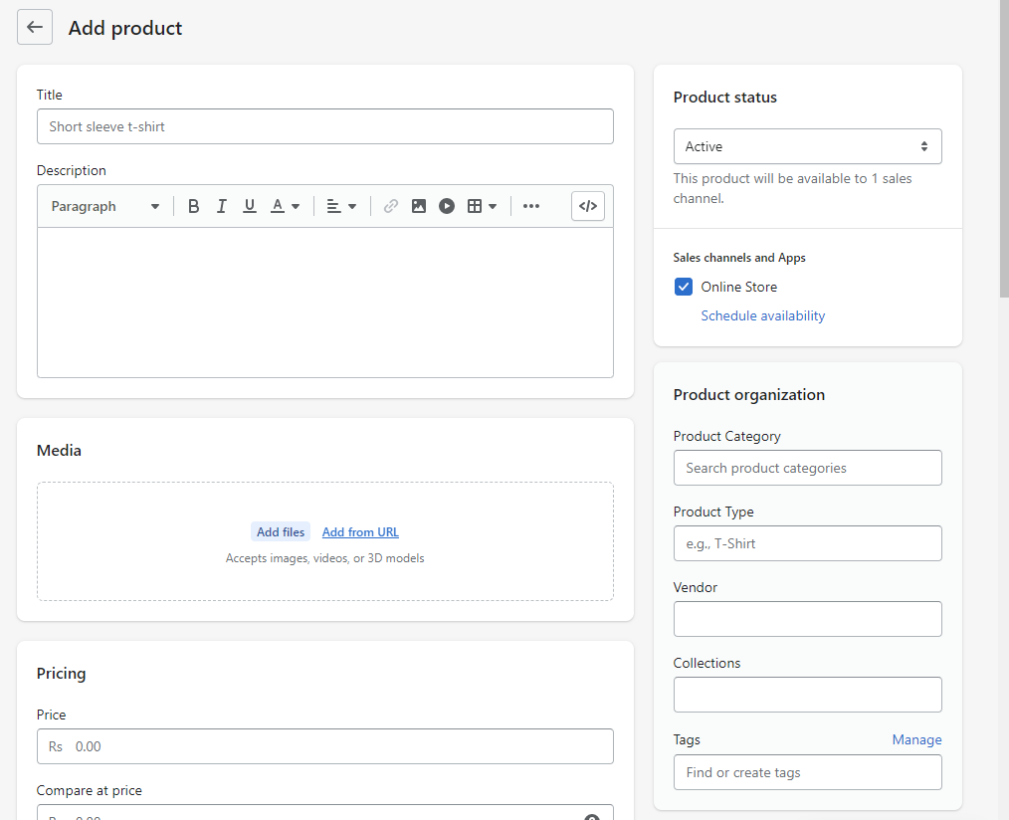
Task: Toggle underline formatting in description
Action: (249, 206)
